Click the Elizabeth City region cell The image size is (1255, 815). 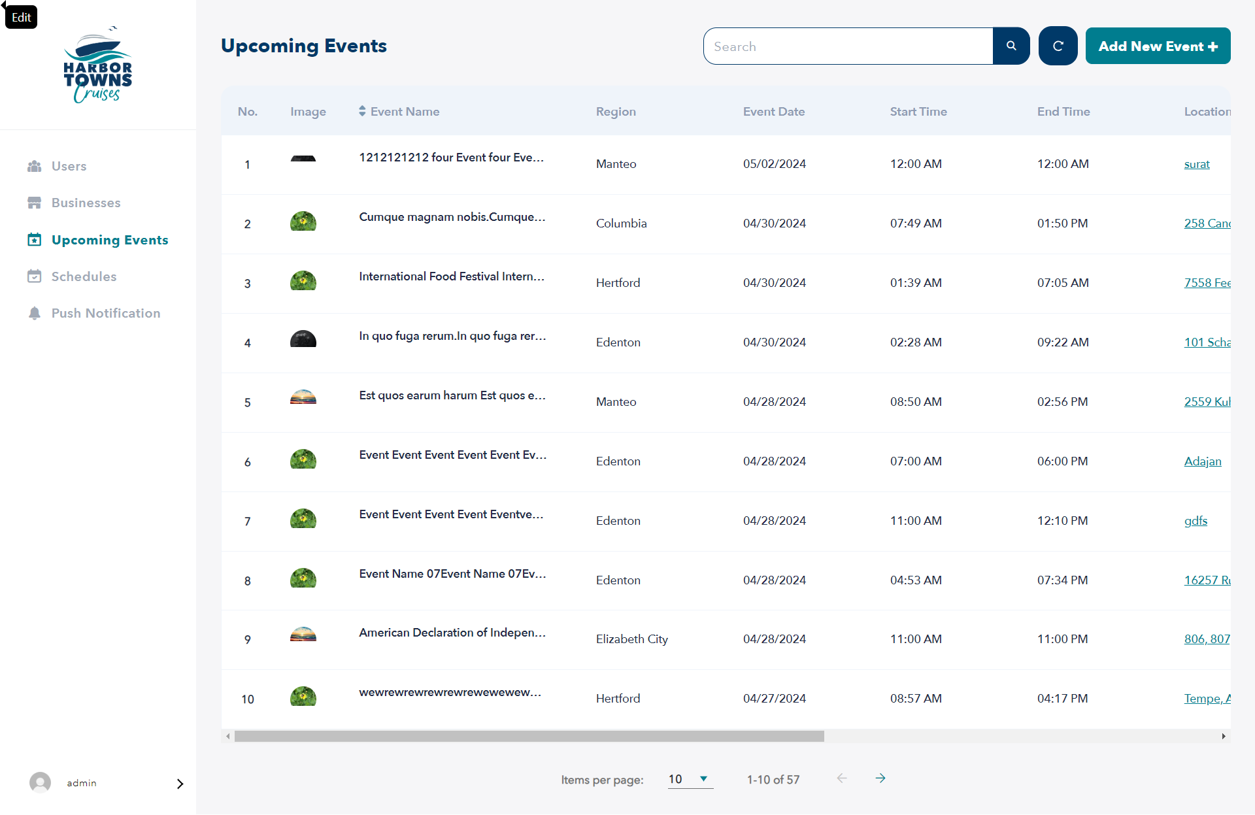(632, 639)
